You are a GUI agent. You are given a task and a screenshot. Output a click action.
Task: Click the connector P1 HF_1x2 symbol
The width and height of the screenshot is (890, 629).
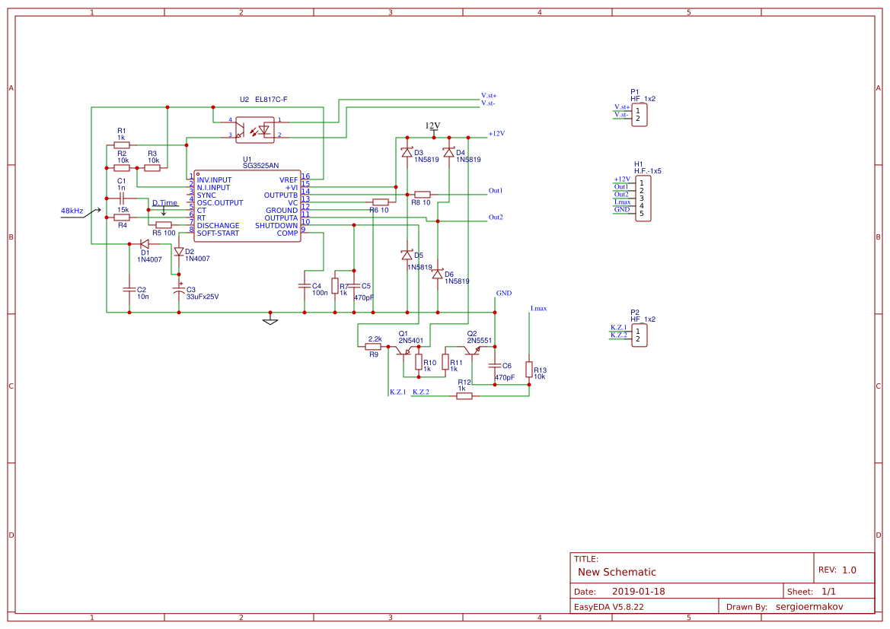640,115
